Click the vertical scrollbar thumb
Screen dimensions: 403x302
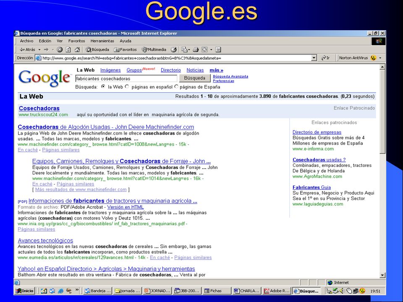382,112
